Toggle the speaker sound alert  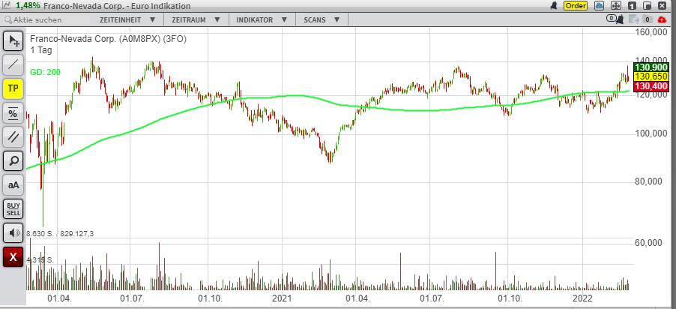pyautogui.click(x=13, y=233)
